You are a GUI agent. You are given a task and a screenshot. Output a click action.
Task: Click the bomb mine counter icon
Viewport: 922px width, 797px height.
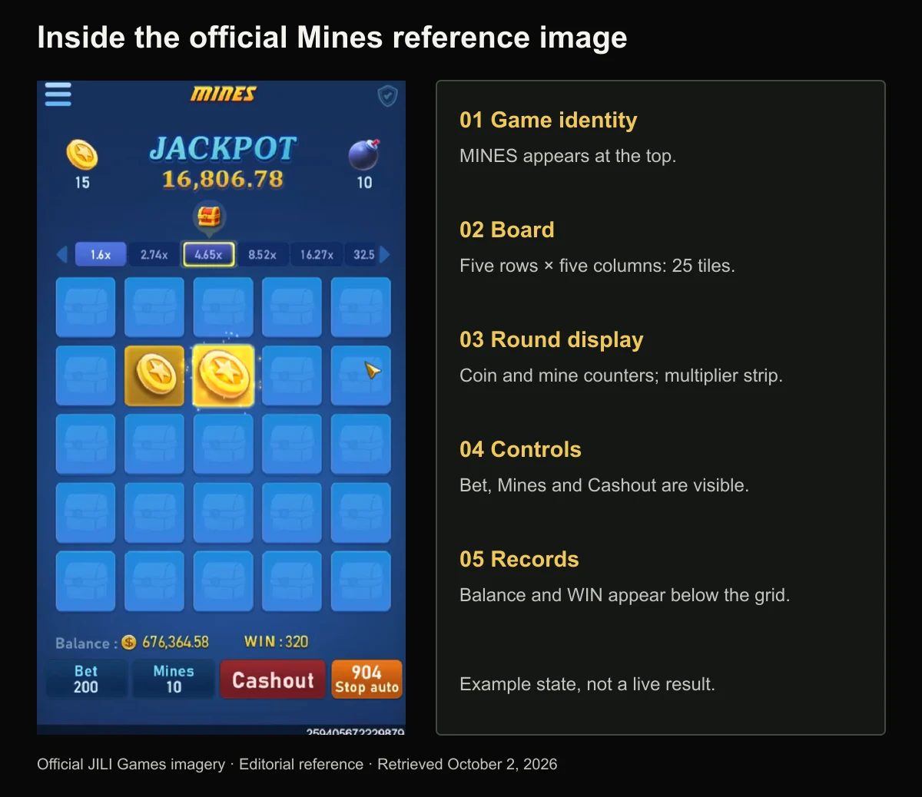coord(364,154)
